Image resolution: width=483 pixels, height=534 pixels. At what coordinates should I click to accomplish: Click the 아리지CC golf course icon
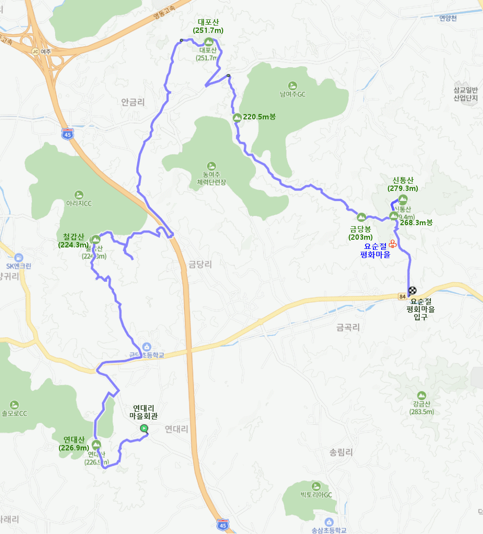(x=79, y=195)
